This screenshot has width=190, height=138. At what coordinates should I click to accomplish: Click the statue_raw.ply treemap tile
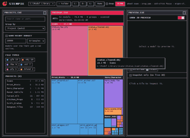point(69,51)
